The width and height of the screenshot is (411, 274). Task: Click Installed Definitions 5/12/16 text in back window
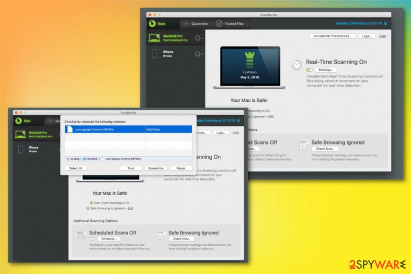click(x=359, y=23)
